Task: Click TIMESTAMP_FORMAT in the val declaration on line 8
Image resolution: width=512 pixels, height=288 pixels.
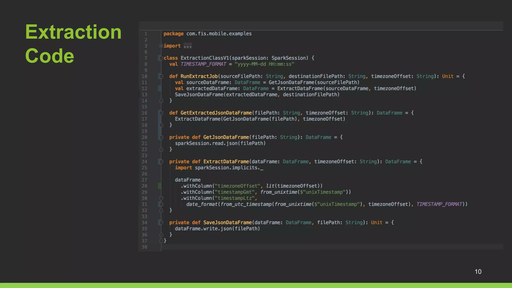Action: (203, 64)
